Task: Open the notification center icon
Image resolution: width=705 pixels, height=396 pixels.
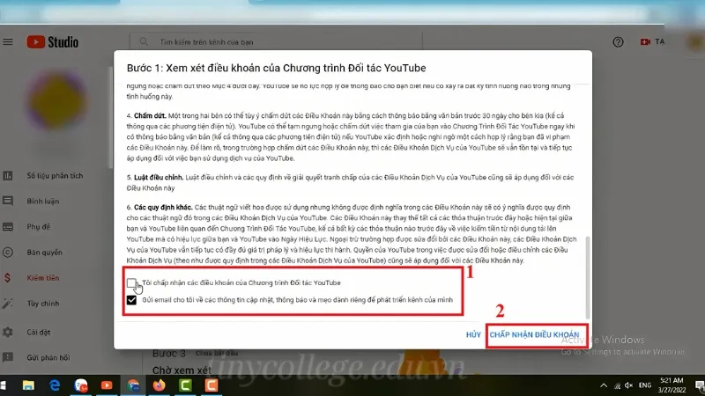Action: click(x=700, y=385)
